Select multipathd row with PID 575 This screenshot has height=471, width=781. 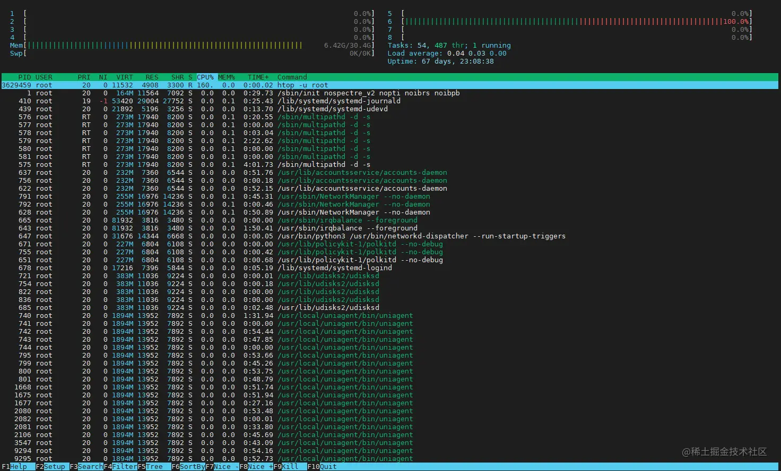point(390,165)
